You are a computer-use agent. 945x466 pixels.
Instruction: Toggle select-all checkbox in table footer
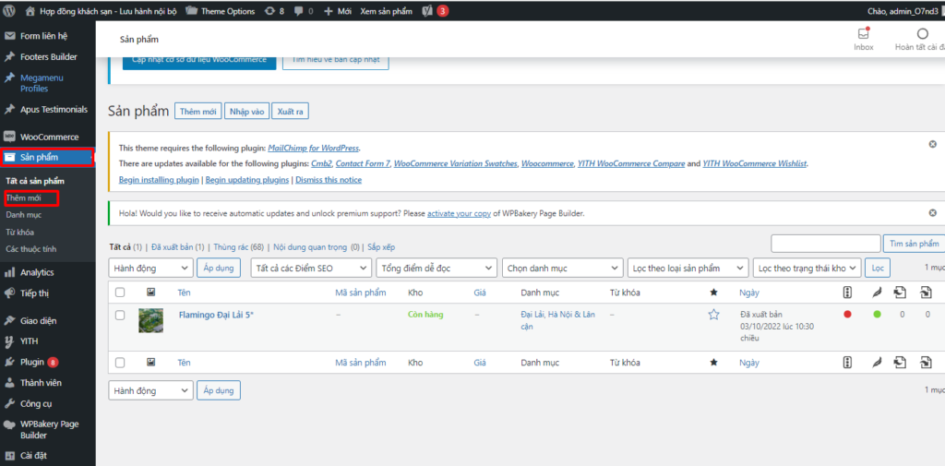pos(120,363)
